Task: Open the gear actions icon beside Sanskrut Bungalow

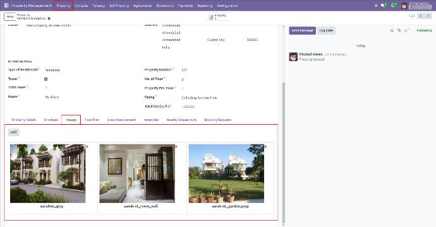Action: click(49, 18)
